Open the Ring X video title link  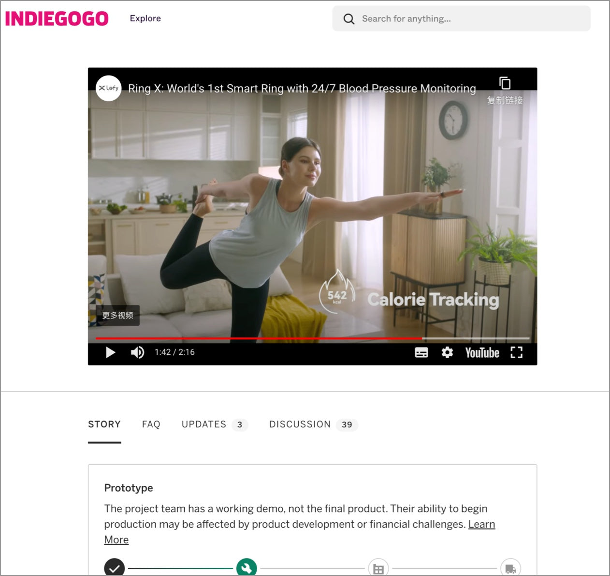click(302, 89)
